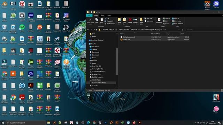Click the taskbar search box
This screenshot has width=223, height=125.
tap(25, 123)
